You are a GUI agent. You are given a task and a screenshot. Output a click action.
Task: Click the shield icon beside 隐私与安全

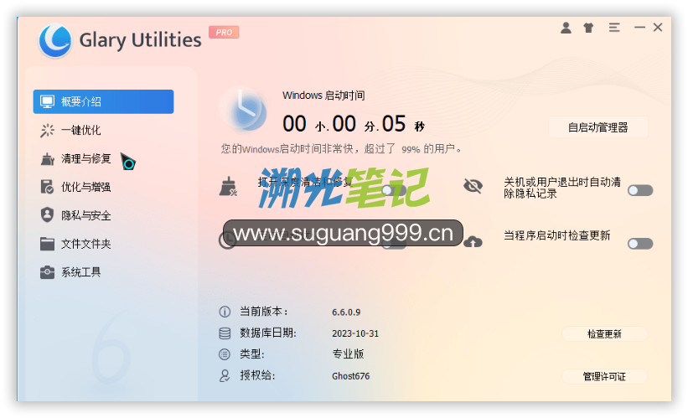(48, 215)
